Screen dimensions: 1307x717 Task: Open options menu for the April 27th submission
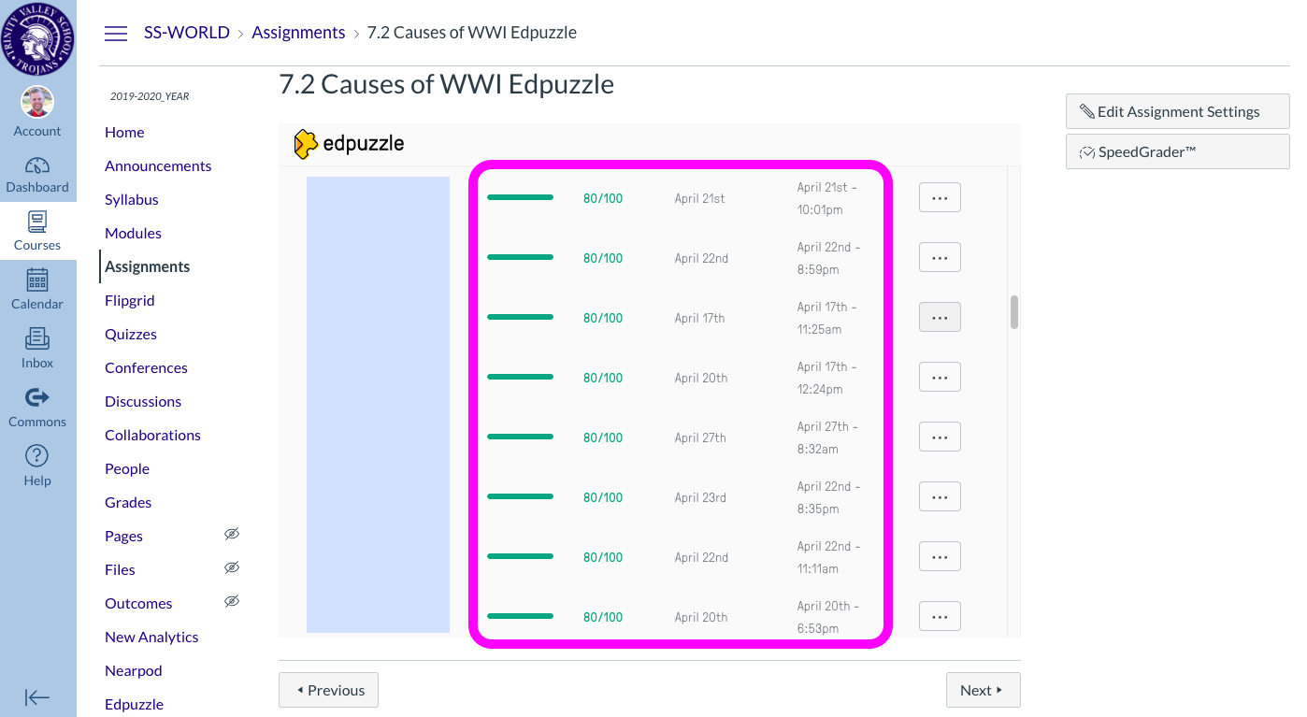pyautogui.click(x=940, y=437)
